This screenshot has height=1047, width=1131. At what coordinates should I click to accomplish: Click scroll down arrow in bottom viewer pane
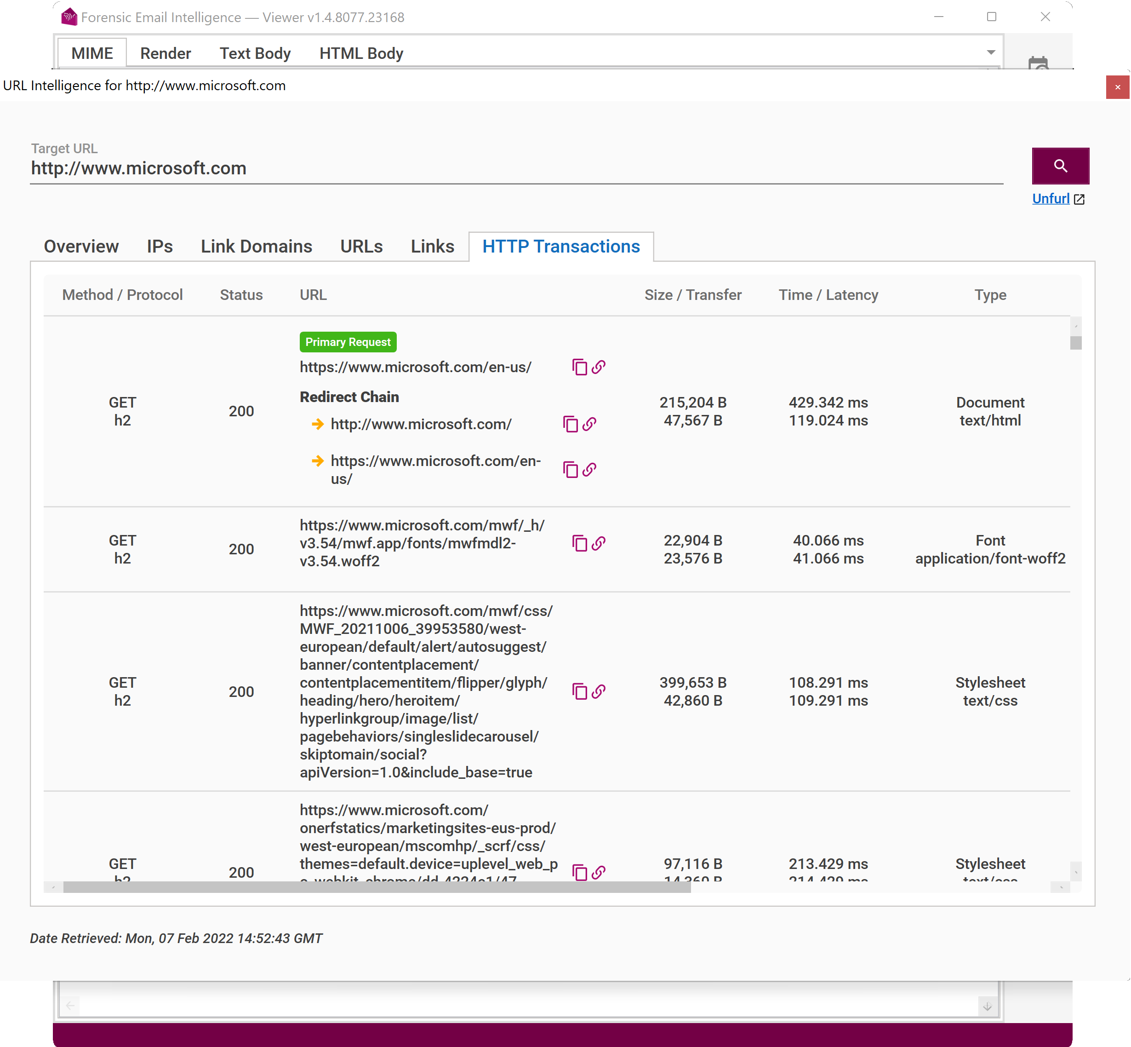point(987,1006)
